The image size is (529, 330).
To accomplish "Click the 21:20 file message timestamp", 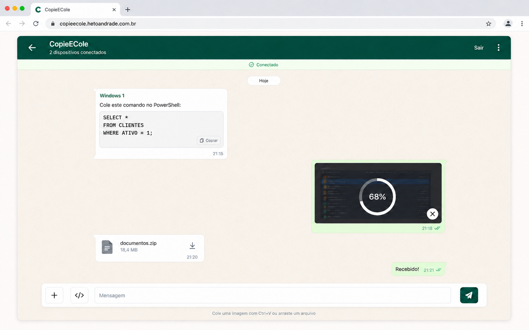I will click(192, 257).
